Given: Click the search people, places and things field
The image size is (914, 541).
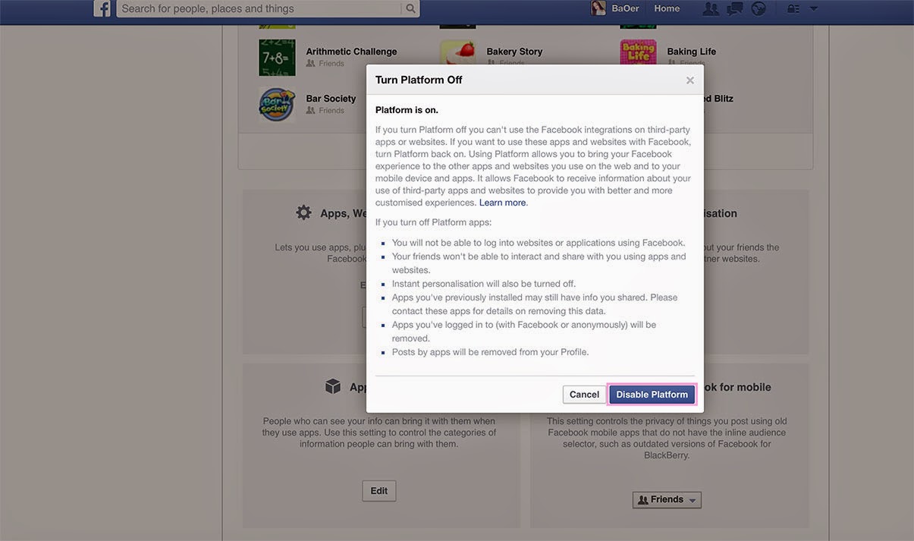Looking at the screenshot, I should pos(260,8).
